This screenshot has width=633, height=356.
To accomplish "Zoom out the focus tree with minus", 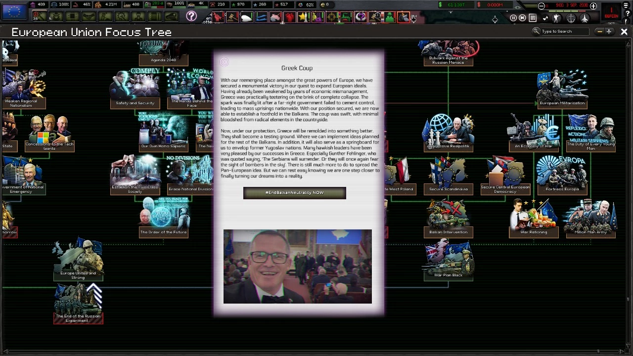I will pos(600,32).
